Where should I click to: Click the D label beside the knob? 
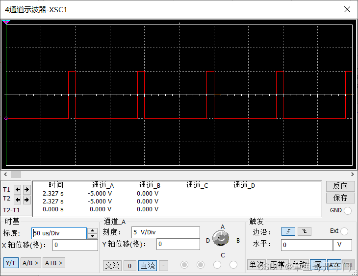208,240
